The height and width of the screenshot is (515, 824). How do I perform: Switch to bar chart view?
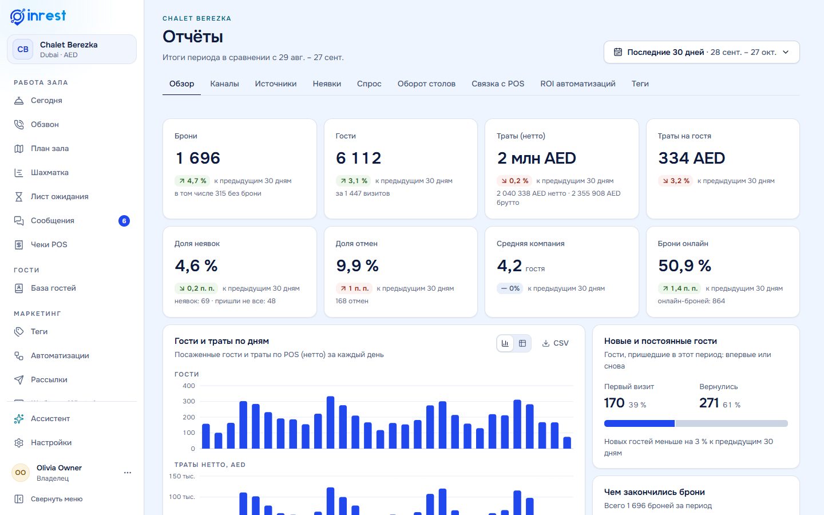pos(505,343)
